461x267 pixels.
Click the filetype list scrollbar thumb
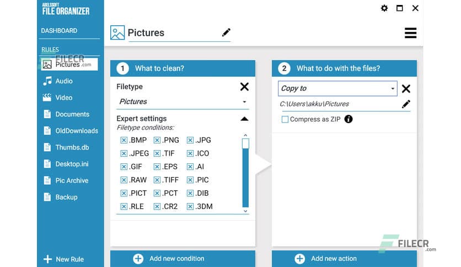245,144
